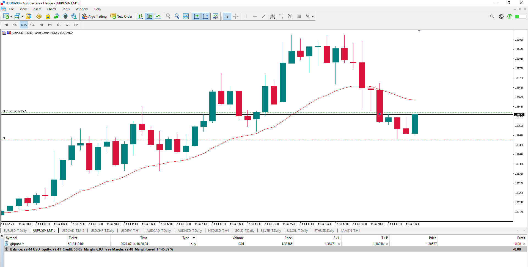
Task: Switch timeframe to D1
Action: pos(59,25)
